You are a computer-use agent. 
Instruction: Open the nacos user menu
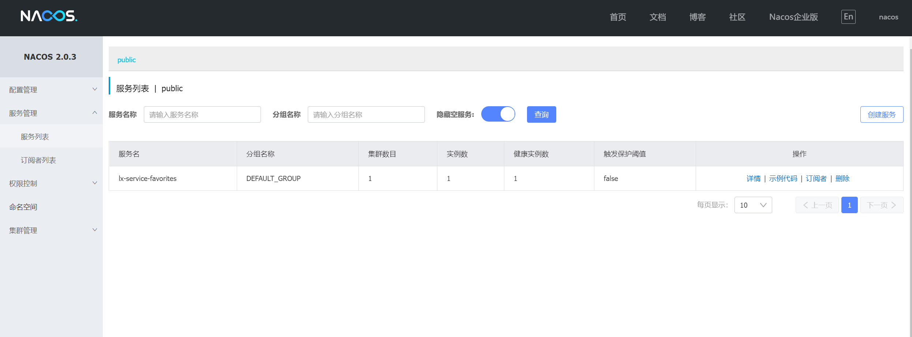889,17
